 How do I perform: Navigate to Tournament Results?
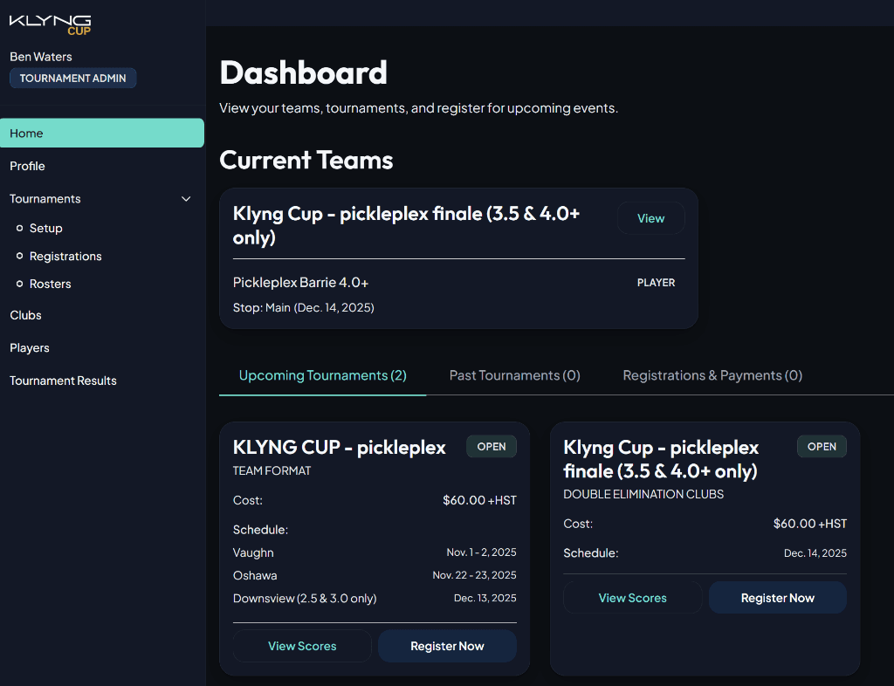tap(63, 381)
